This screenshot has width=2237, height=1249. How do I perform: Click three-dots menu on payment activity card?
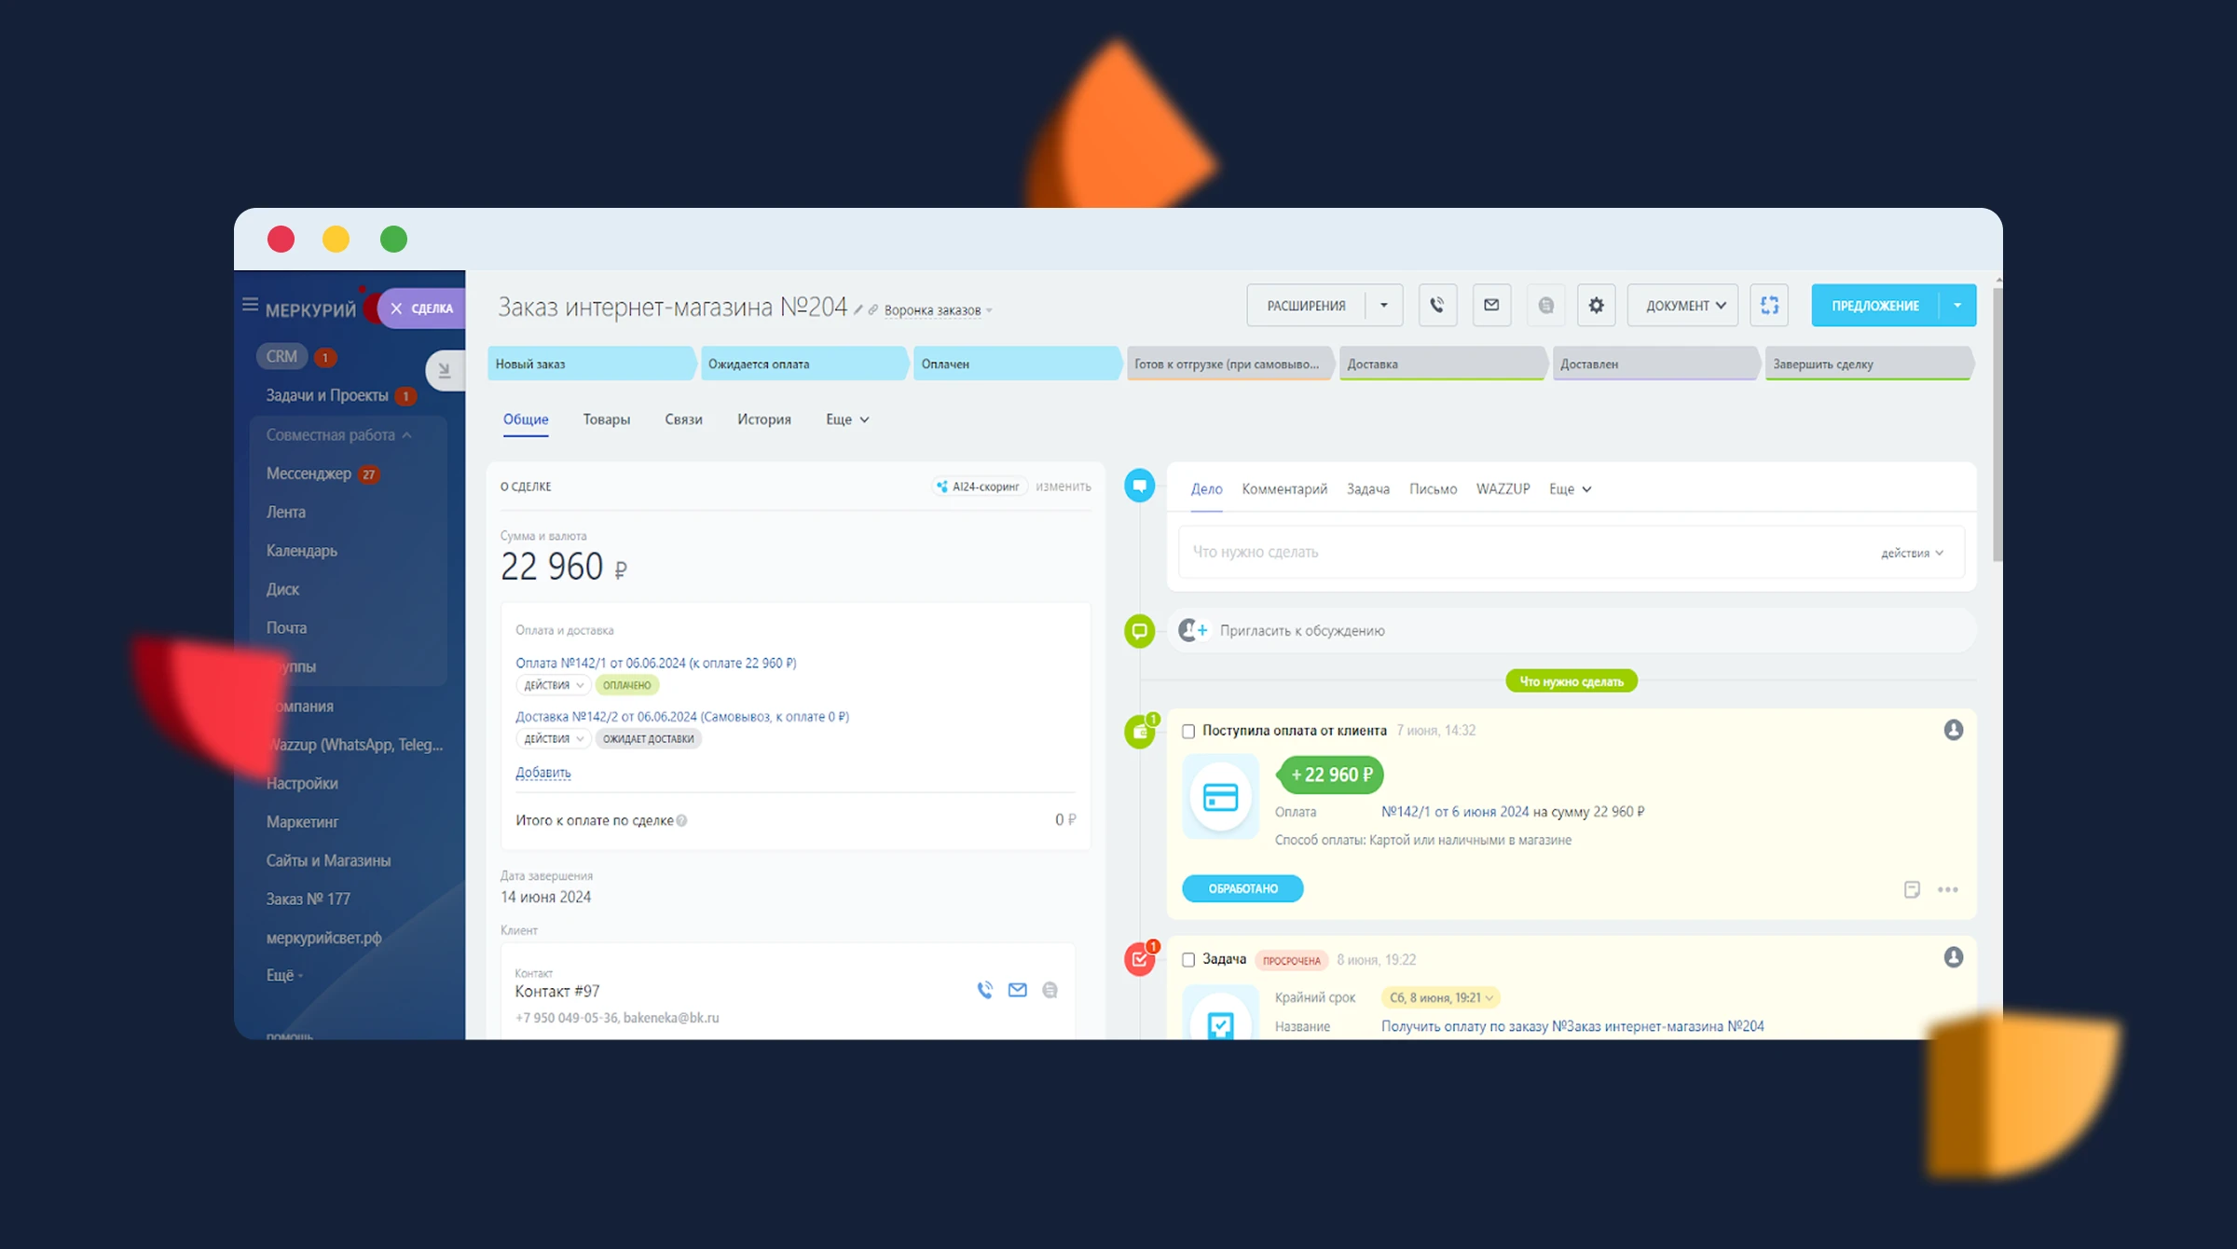[1947, 890]
